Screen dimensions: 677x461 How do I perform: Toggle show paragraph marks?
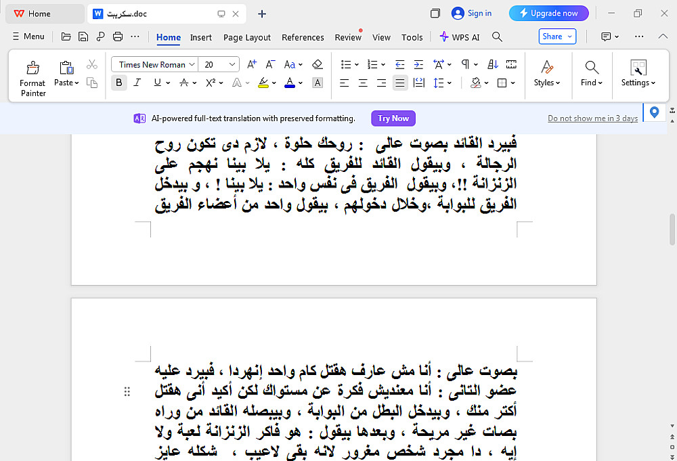click(x=465, y=65)
